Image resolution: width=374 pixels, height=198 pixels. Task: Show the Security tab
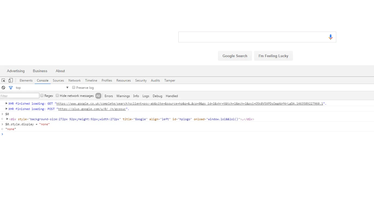141,80
